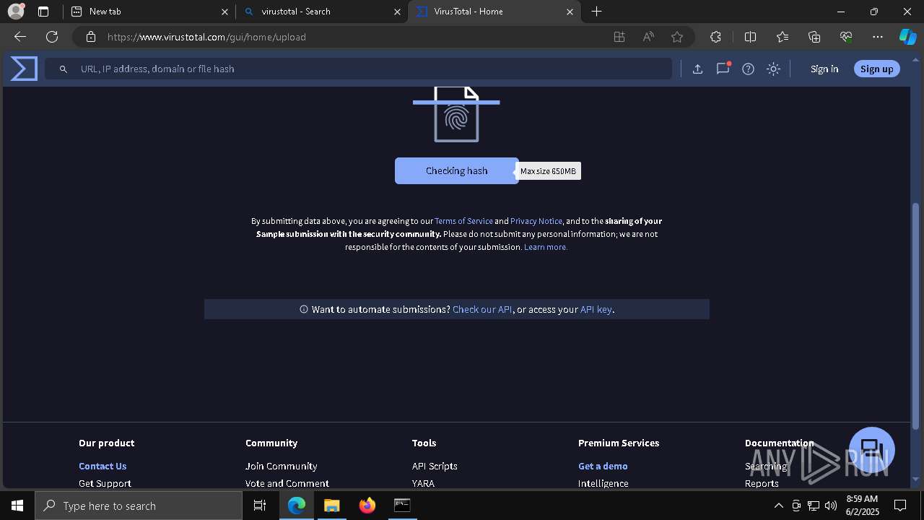This screenshot has width=924, height=520.
Task: Switch to virustotal - Search tab
Action: pos(322,12)
